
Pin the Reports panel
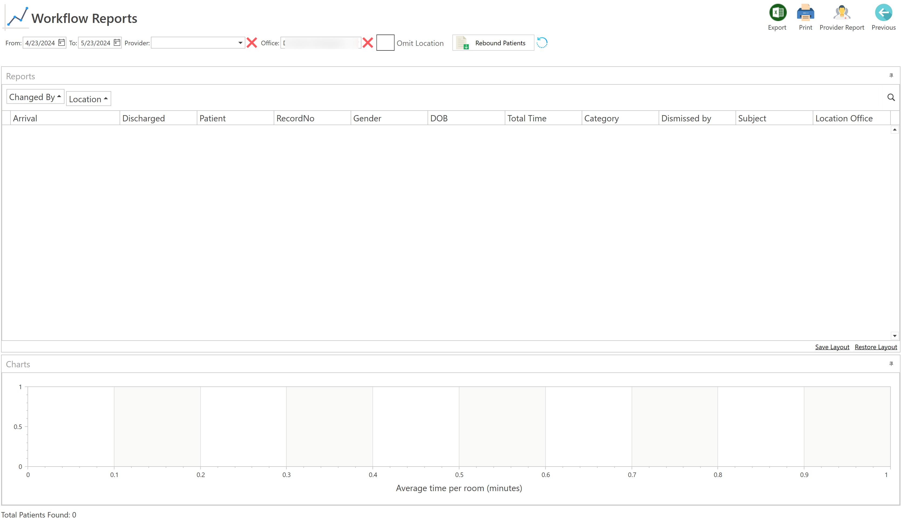point(891,76)
